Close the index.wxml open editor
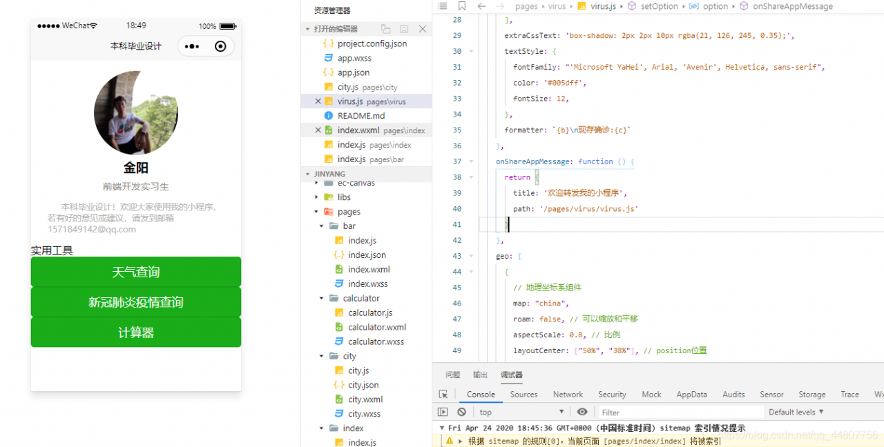Viewport: 884px width, 447px height. pos(318,130)
